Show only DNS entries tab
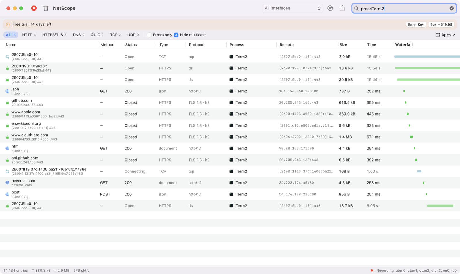Screen dimensions: 460x274 click(x=78, y=35)
